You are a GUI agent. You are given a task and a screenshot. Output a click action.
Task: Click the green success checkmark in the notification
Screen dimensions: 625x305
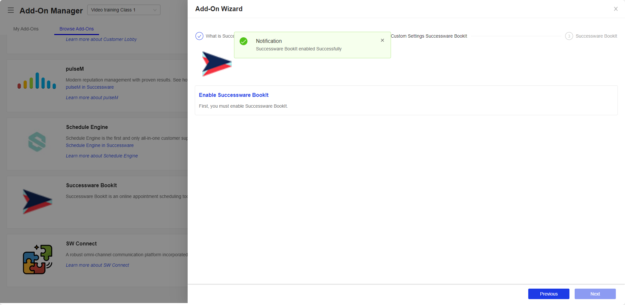coord(244,41)
